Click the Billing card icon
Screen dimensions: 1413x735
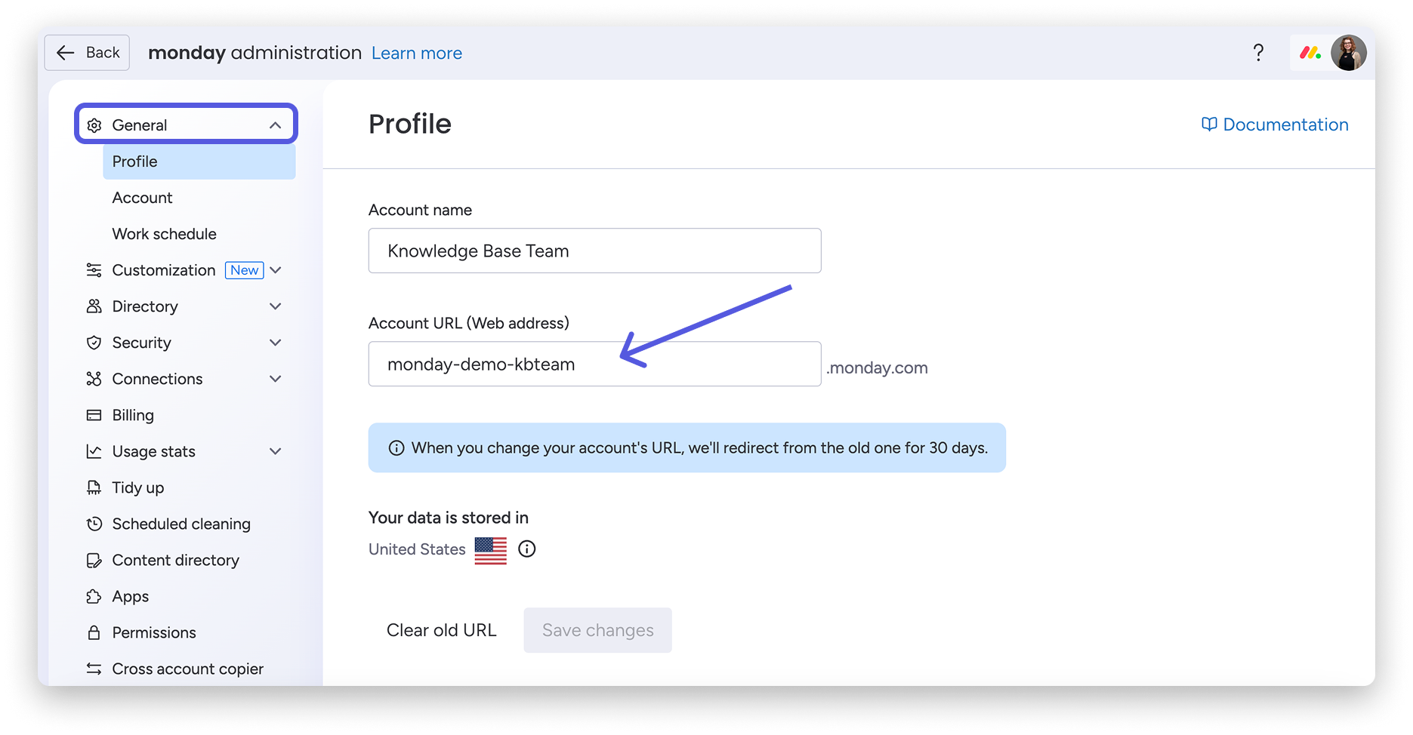pyautogui.click(x=94, y=415)
